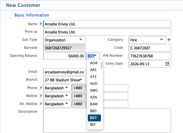Select BEF currency option
The width and height of the screenshot is (183, 133).
pyautogui.click(x=94, y=125)
